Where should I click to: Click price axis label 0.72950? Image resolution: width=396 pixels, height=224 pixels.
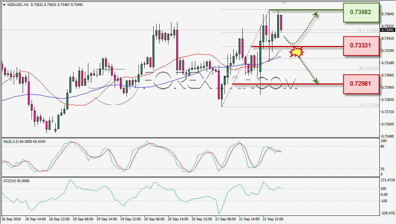[x=387, y=87]
